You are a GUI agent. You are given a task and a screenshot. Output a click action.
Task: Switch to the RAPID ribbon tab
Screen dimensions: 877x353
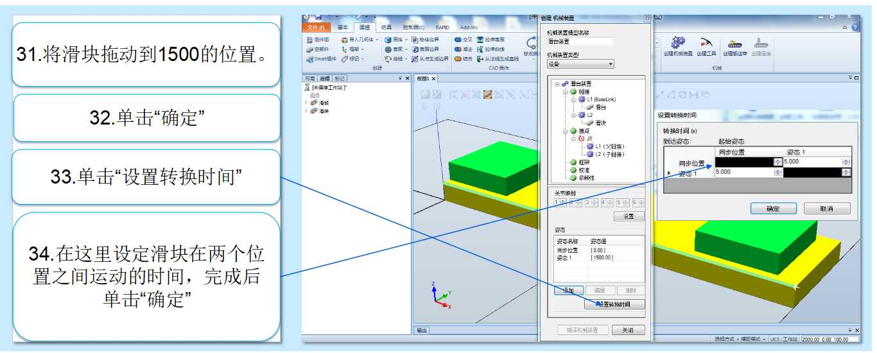point(442,28)
